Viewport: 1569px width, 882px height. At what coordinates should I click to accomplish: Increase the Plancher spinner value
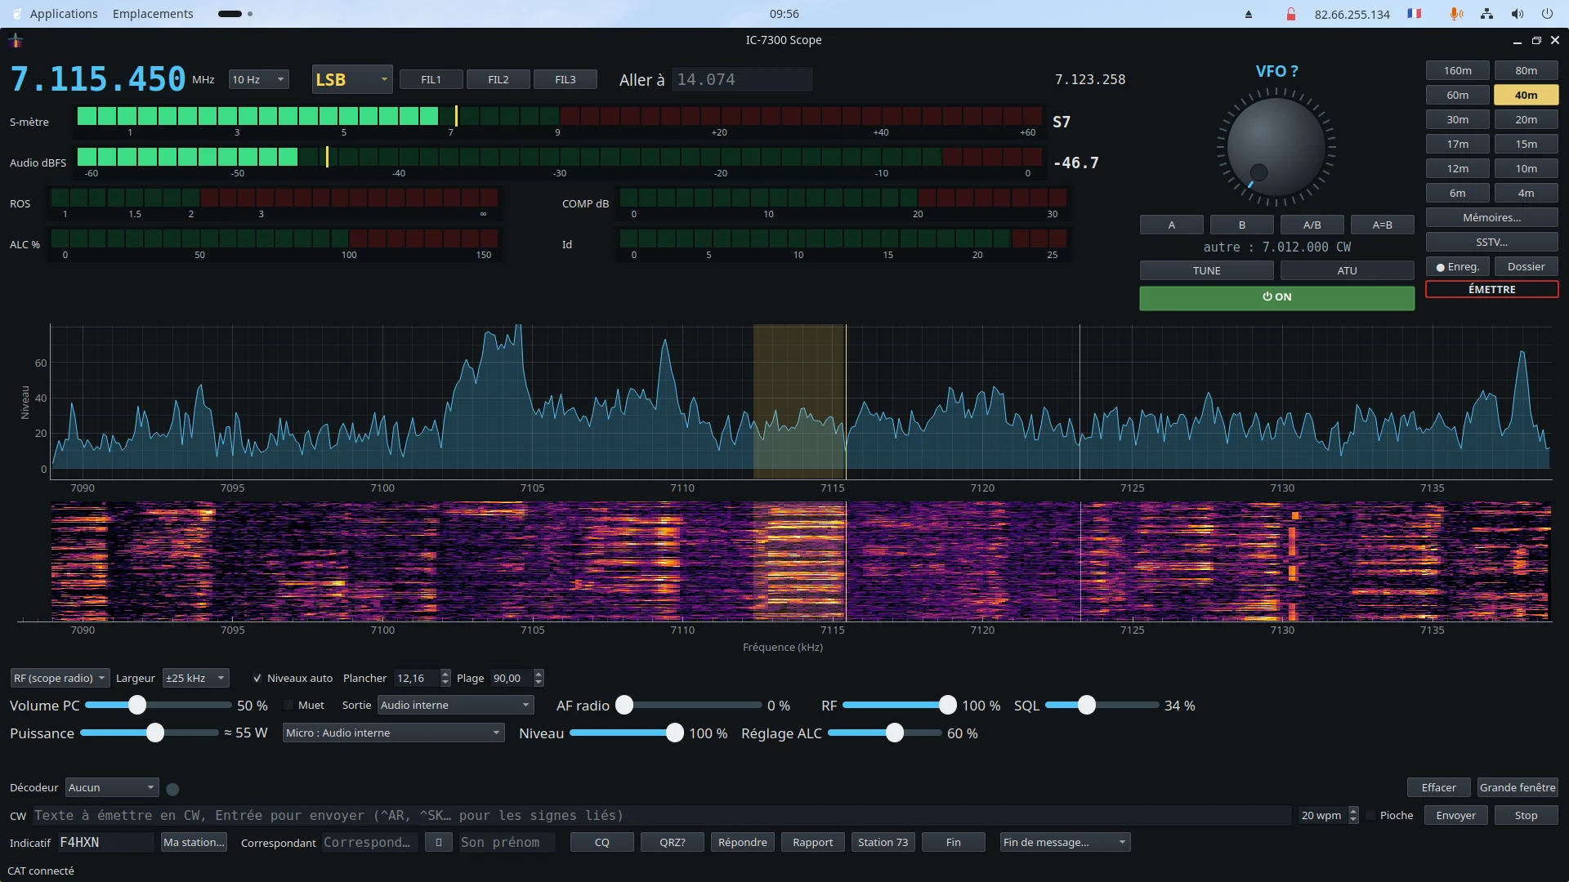point(445,674)
